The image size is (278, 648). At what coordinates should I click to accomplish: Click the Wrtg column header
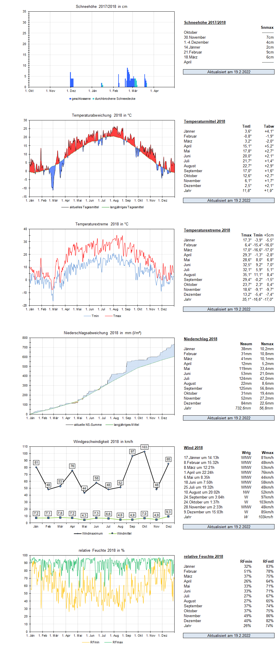246,453
